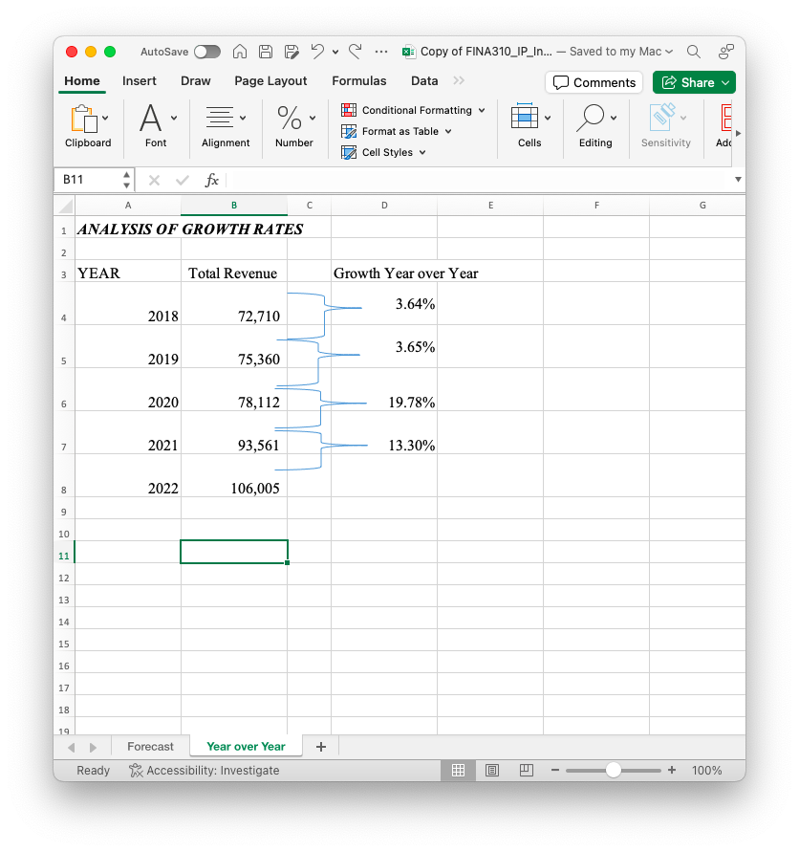Open the Cells group
This screenshot has width=799, height=852.
point(529,127)
